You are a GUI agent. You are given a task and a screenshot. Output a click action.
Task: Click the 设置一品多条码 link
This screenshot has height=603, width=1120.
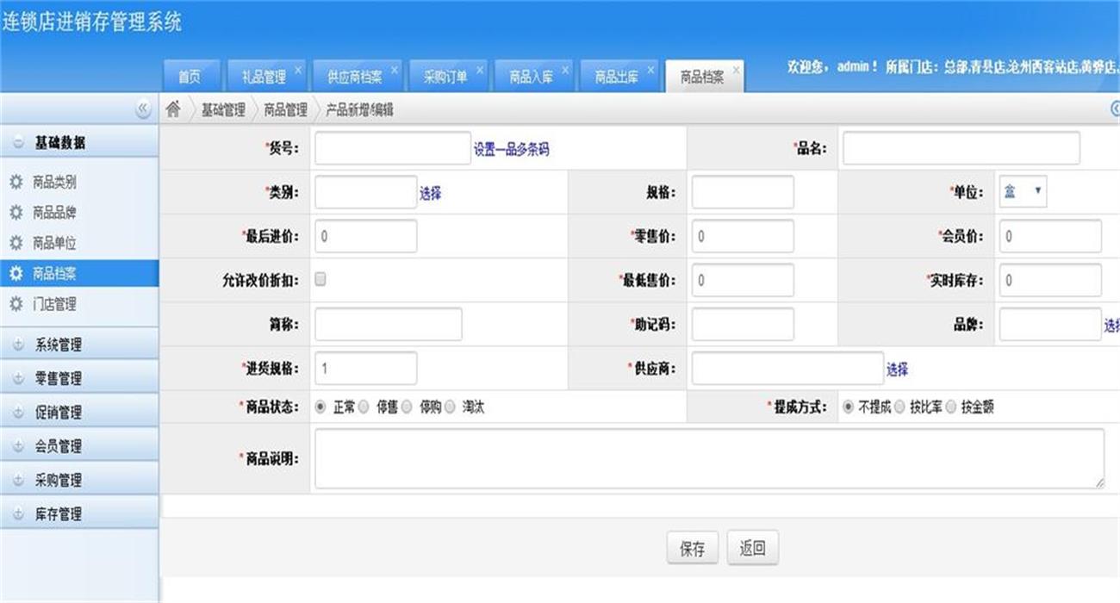click(511, 149)
